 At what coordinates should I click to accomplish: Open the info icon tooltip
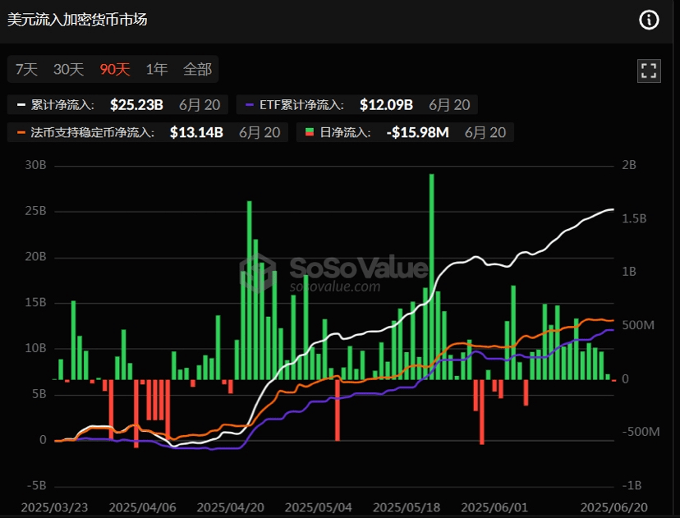649,20
